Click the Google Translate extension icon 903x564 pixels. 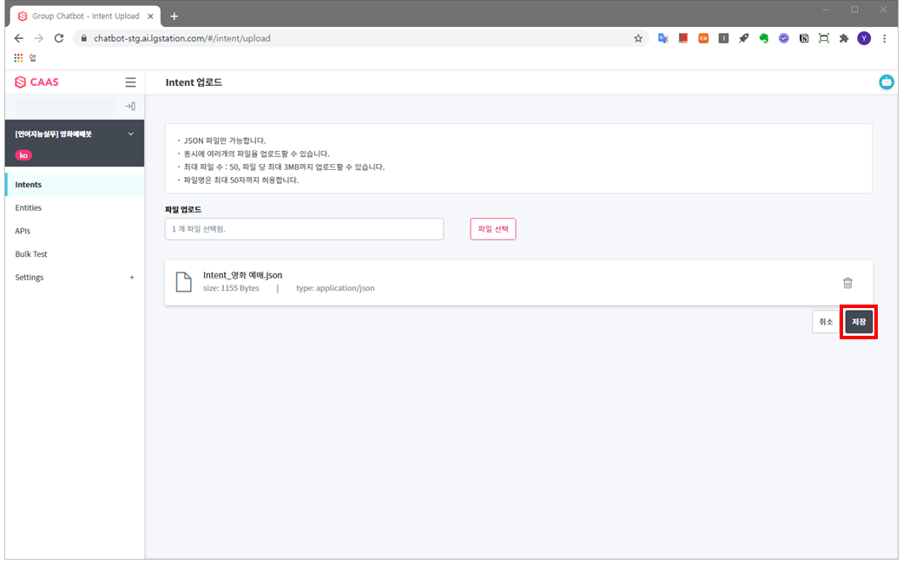click(x=662, y=38)
